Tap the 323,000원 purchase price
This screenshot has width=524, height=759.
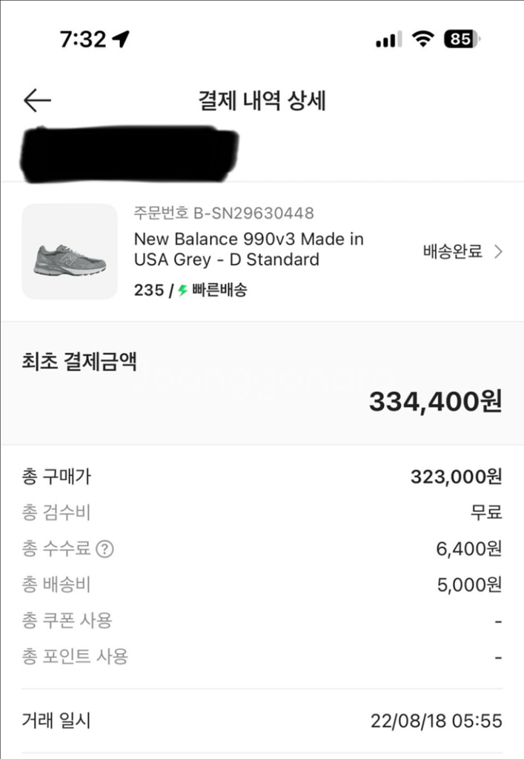coord(456,477)
